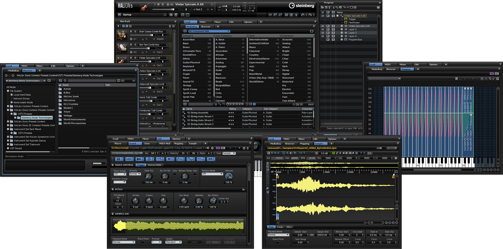
Task: Mute the Gran Cassa Combi Key slot
Action: coord(131,31)
